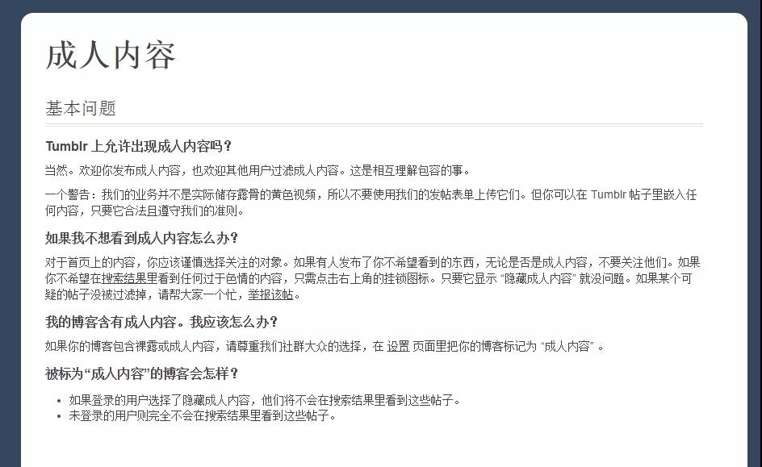Screen dimensions: 762x467
Task: Click the paragraph starting with 如果你的博客包含裸露
Action: 325,347
